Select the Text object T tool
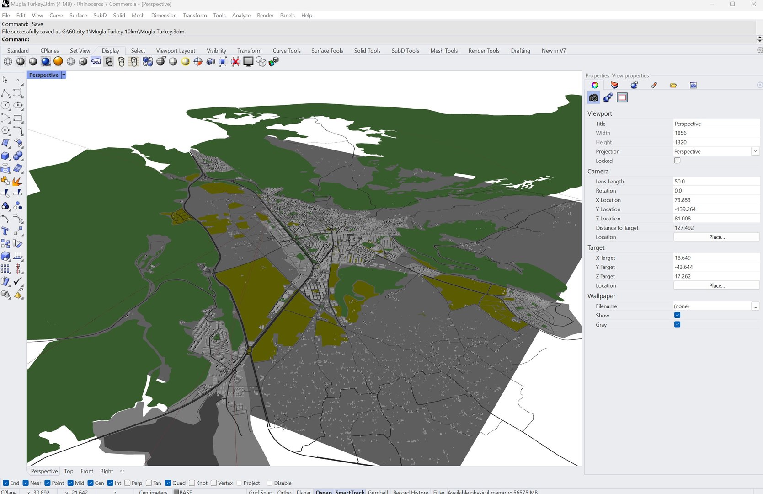 point(5,231)
